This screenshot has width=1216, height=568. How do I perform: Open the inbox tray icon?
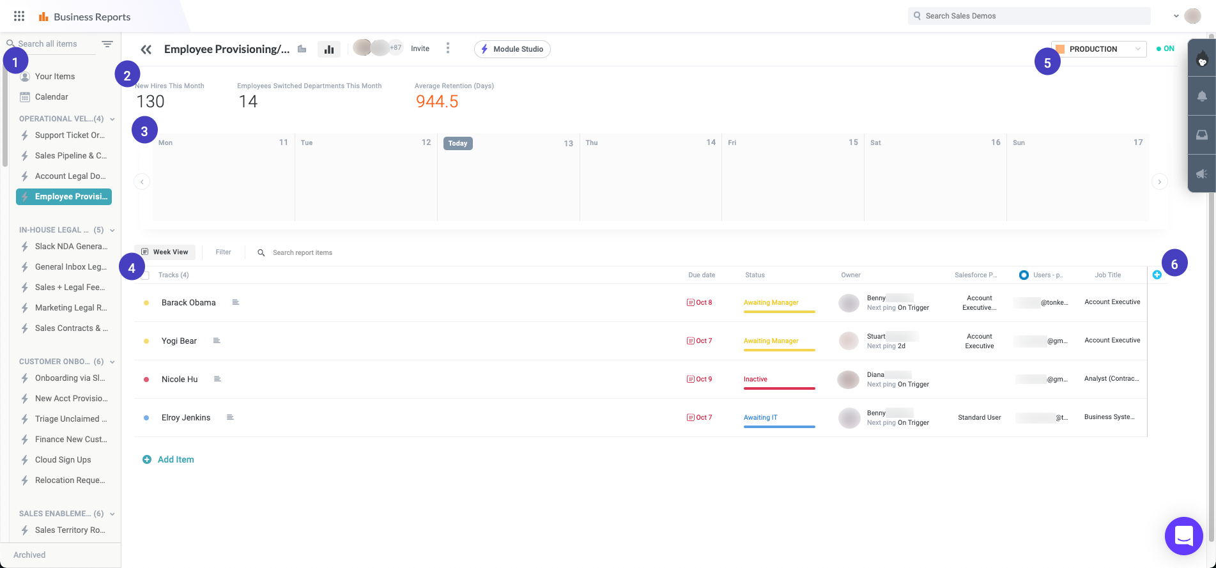1201,135
